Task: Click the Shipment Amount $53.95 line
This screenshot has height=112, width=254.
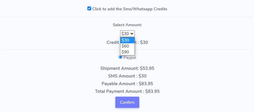Action: point(127,68)
